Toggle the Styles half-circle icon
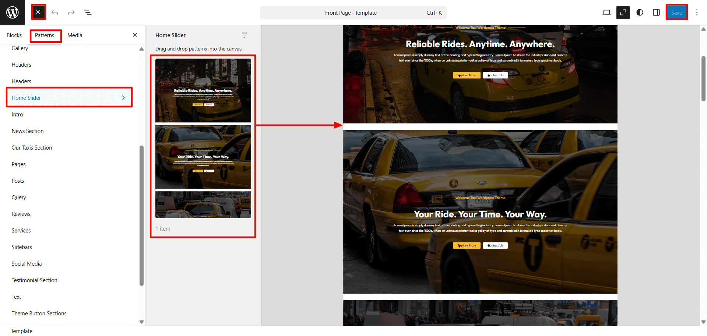 tap(640, 13)
